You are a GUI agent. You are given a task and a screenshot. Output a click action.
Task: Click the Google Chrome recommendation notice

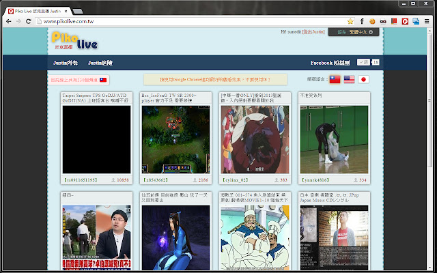pyautogui.click(x=215, y=80)
